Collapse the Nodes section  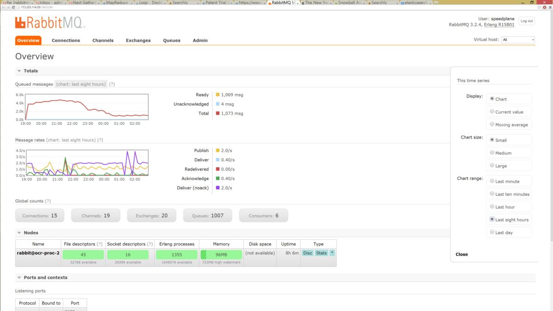18,233
